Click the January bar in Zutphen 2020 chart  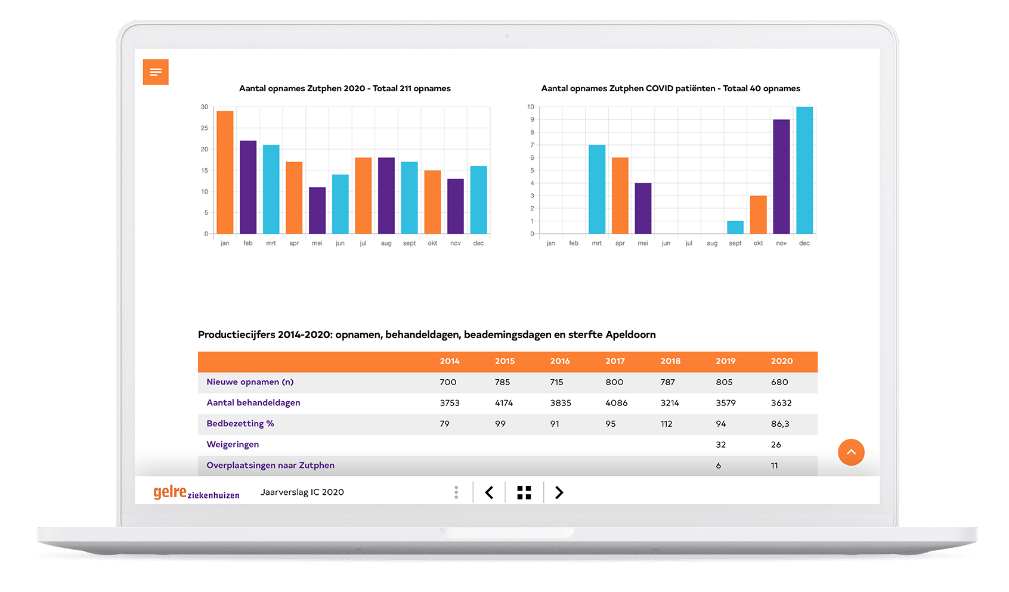click(x=225, y=173)
